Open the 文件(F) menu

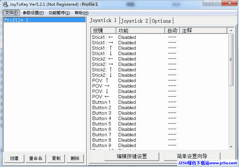click(11, 13)
